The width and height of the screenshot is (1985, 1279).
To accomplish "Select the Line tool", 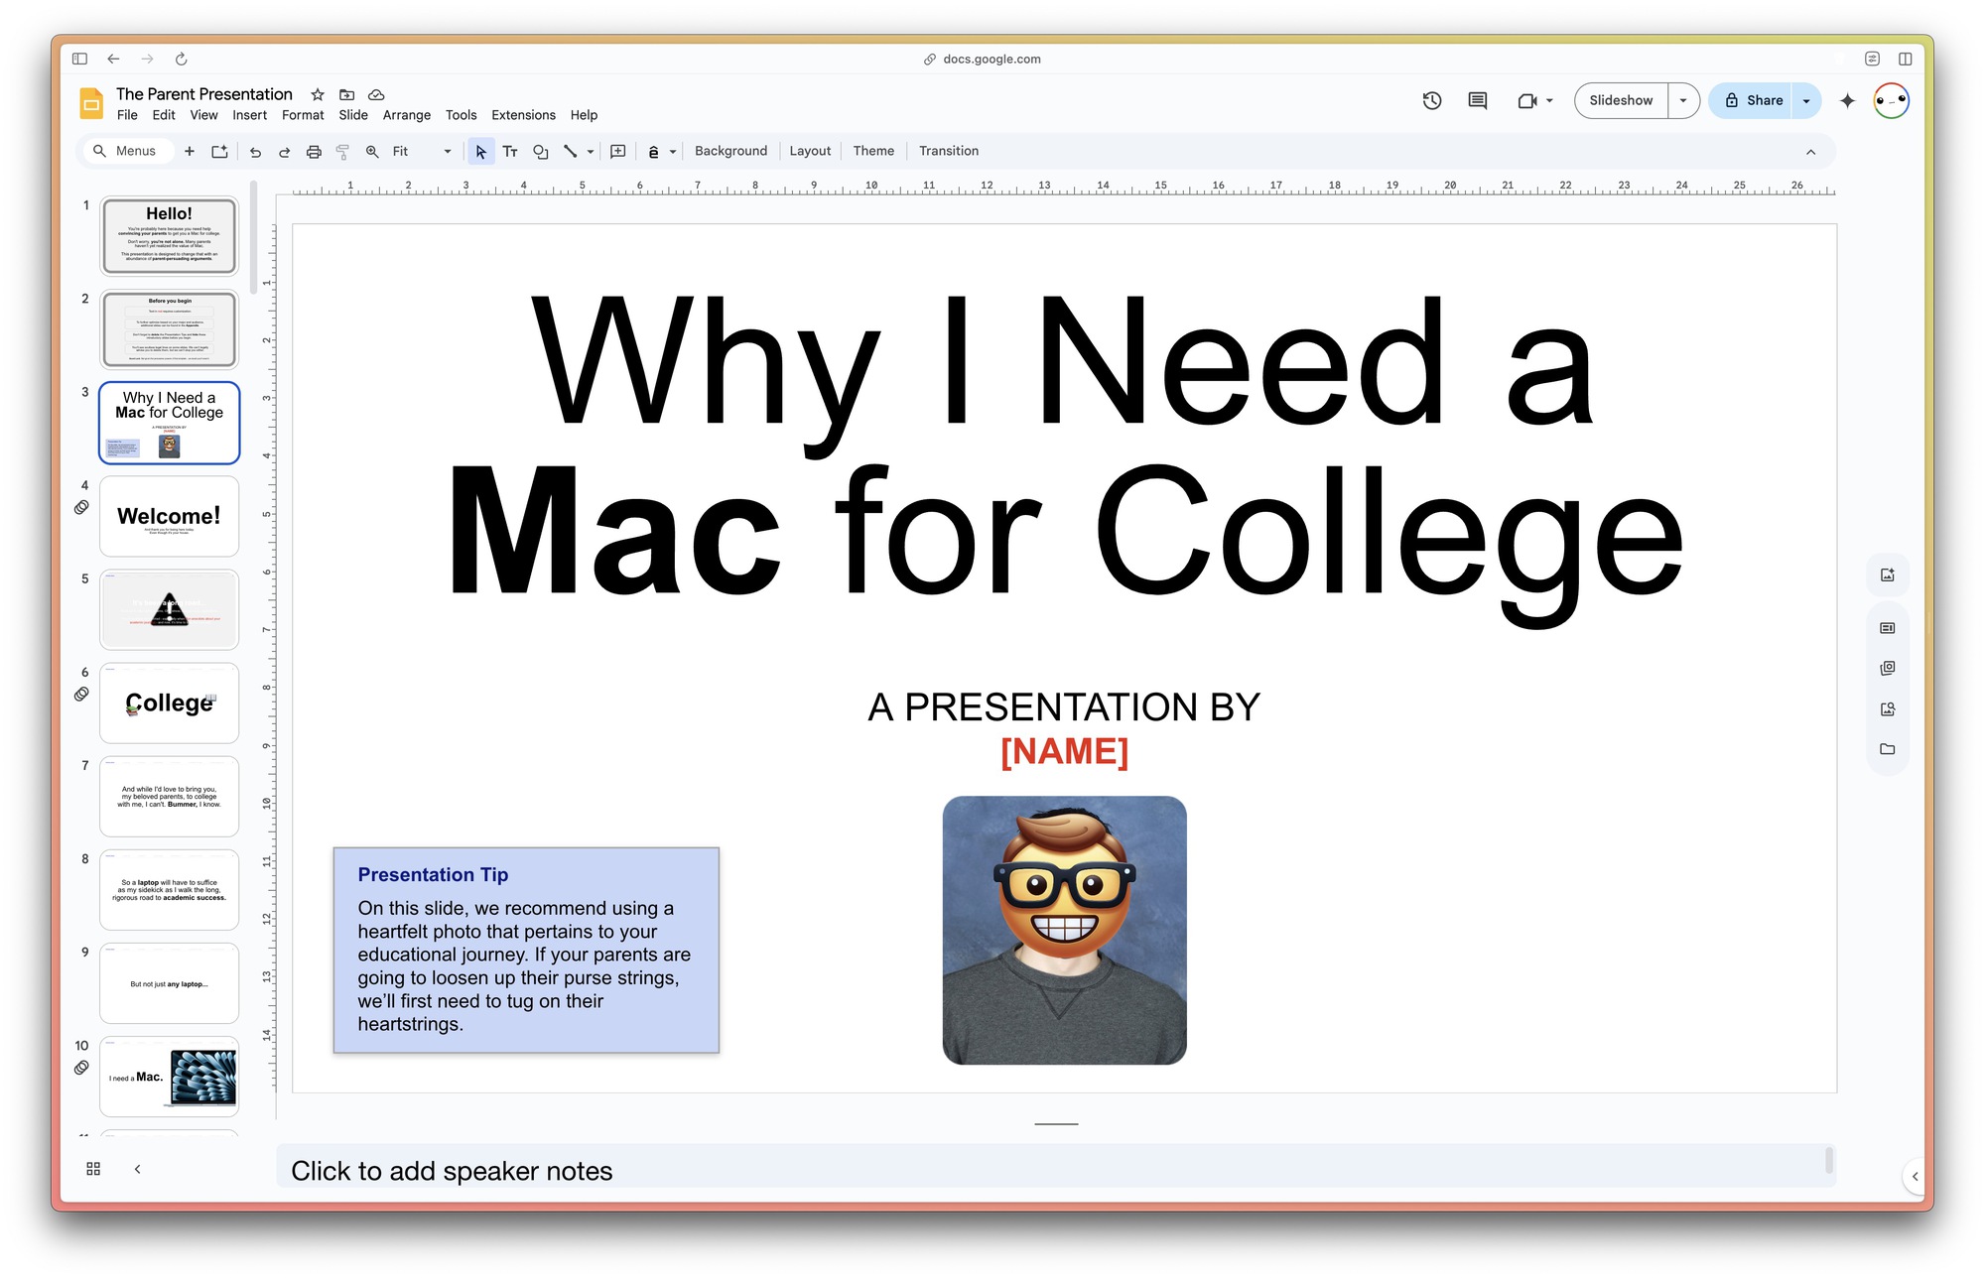I will [571, 152].
